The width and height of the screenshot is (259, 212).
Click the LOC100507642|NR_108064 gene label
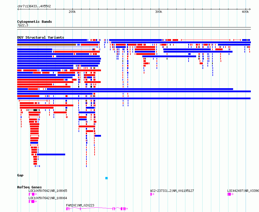(48, 198)
